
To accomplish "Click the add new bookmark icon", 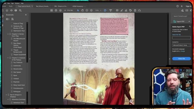I will 12,19.
